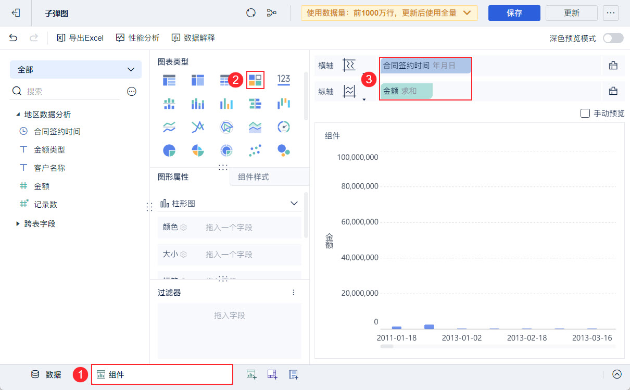Open the 颜色 attribute gear settings
Image resolution: width=630 pixels, height=390 pixels.
coord(183,228)
